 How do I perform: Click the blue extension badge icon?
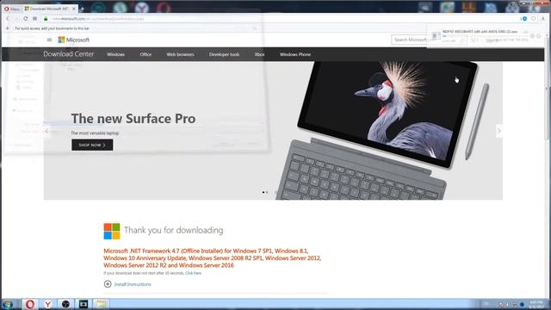click(524, 19)
